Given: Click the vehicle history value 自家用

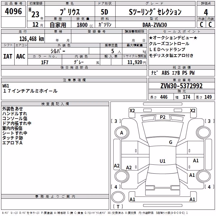Looking at the screenshot, I should tap(58, 25).
